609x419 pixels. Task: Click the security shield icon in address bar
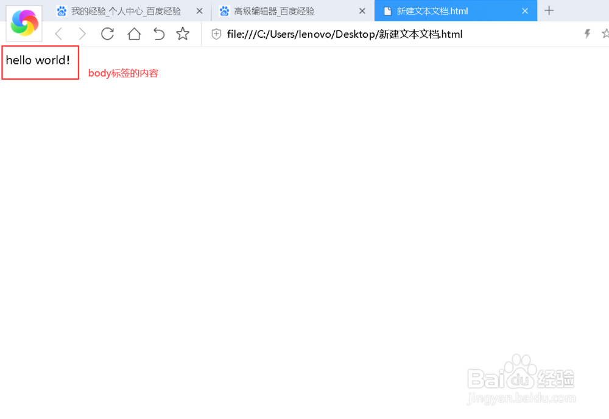(216, 34)
